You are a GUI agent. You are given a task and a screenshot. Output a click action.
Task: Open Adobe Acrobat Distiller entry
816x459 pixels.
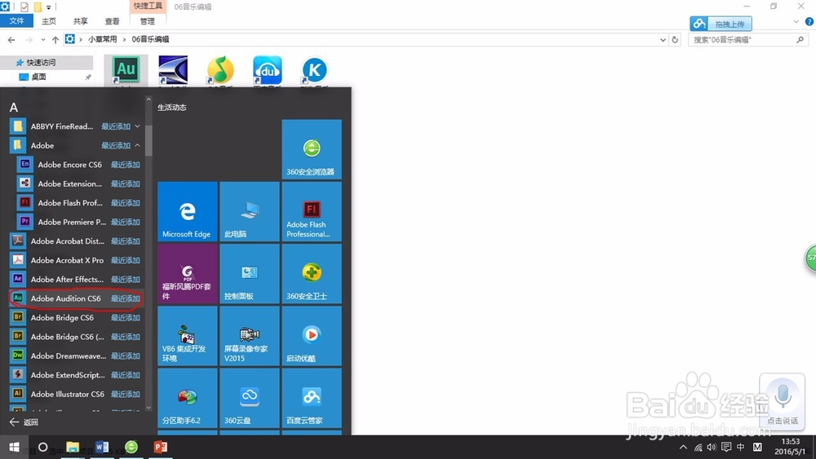[x=75, y=241]
